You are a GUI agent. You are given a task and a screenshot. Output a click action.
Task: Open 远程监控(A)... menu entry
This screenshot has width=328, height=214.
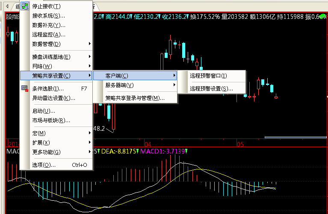click(x=56, y=35)
